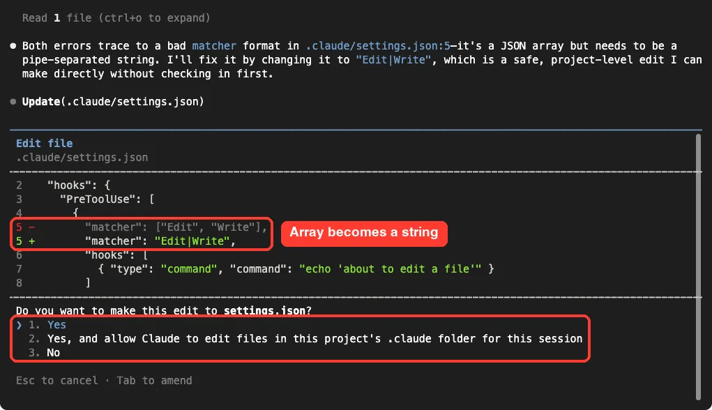Select option 1 Yes
712x410 pixels.
click(x=47, y=325)
